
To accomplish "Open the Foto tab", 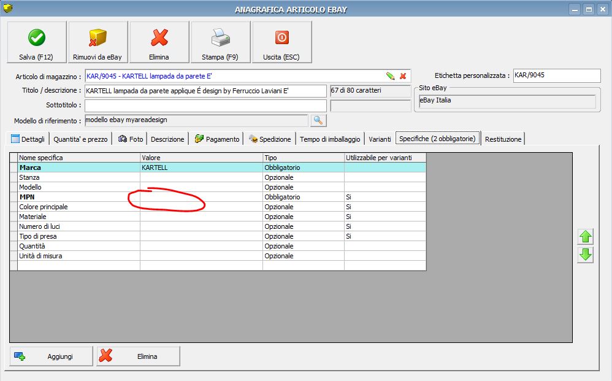I will [131, 139].
